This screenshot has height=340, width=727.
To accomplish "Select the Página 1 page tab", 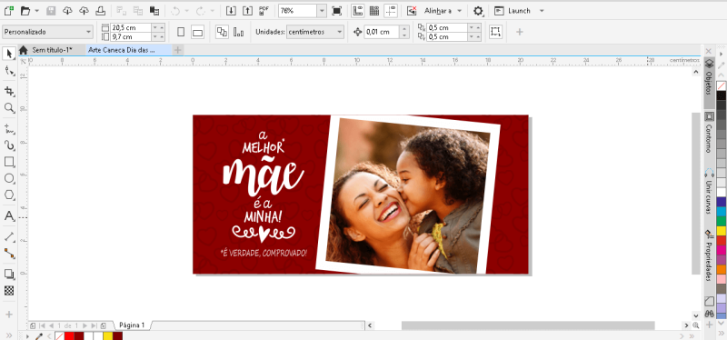I will (x=132, y=325).
